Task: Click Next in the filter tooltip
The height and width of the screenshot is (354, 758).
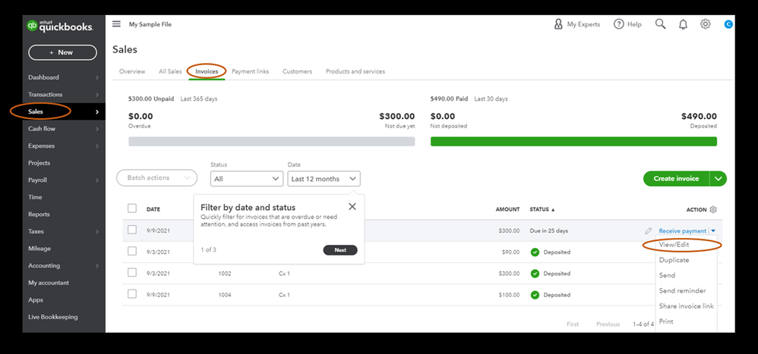Action: coord(340,250)
